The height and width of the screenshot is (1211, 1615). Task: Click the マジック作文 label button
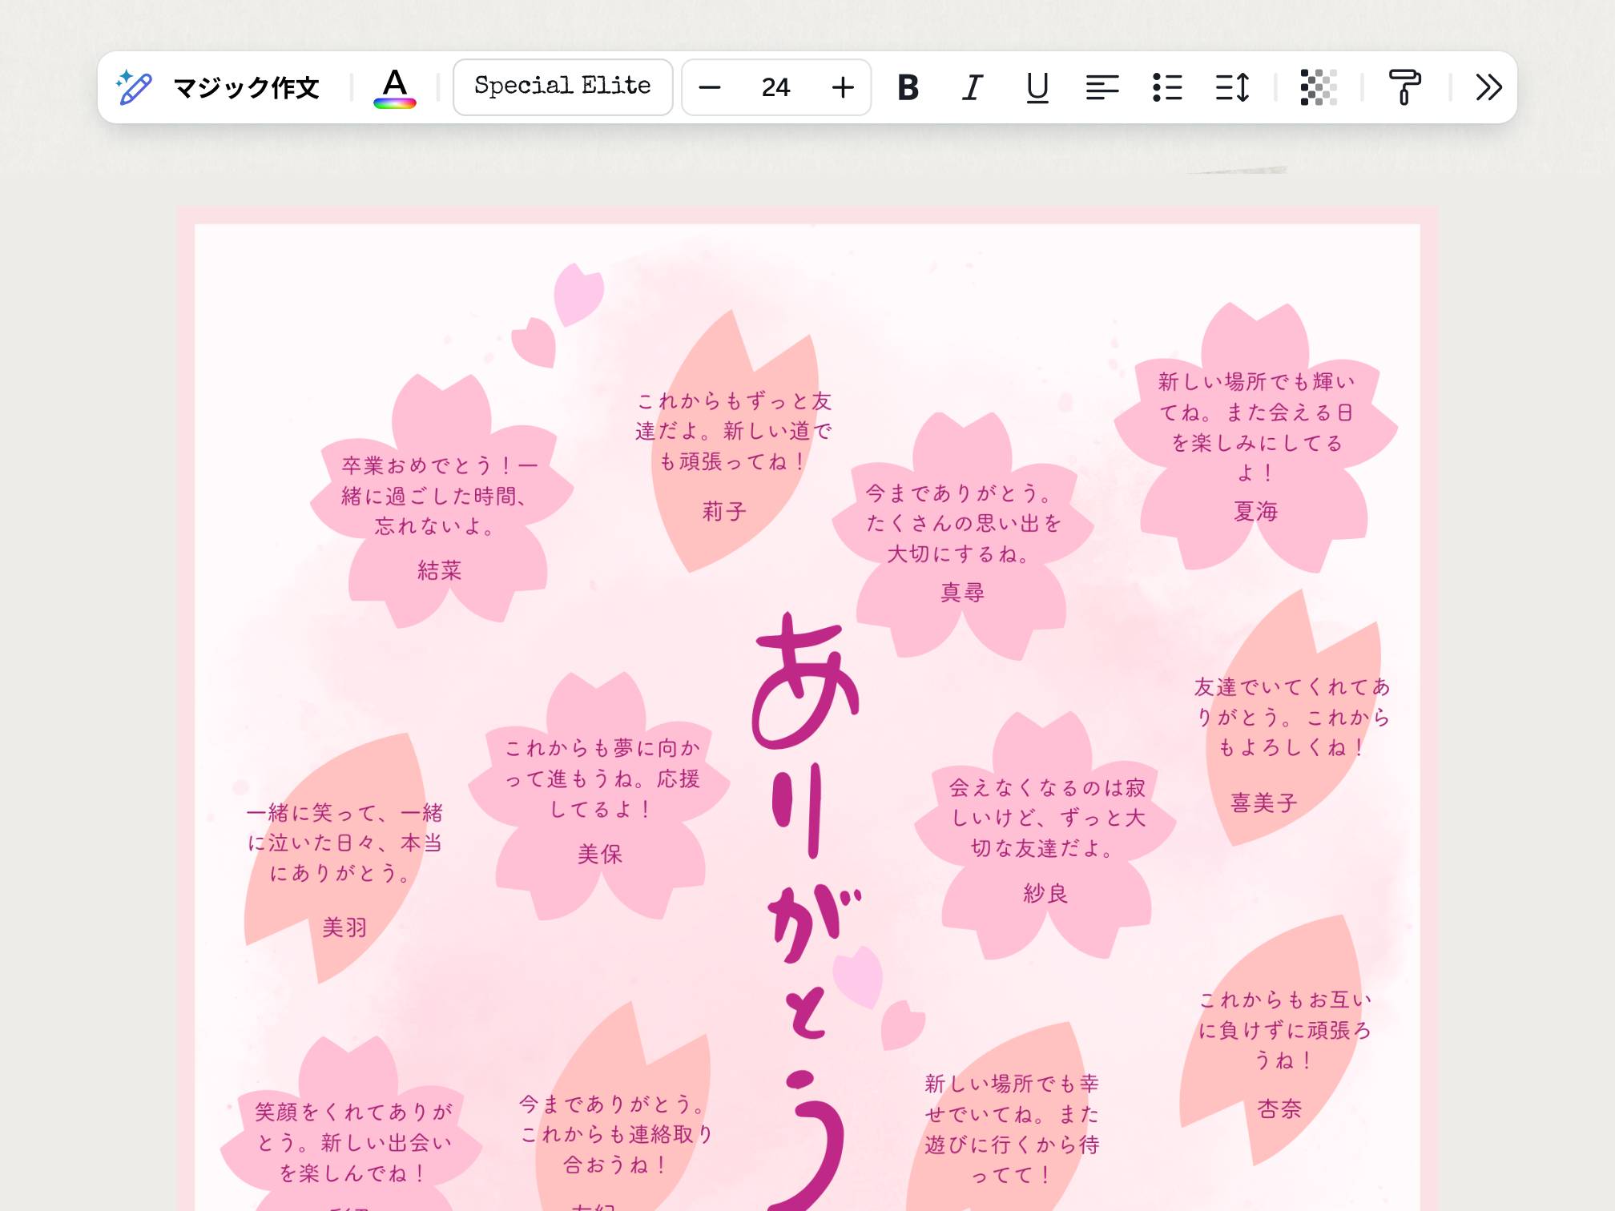click(246, 87)
